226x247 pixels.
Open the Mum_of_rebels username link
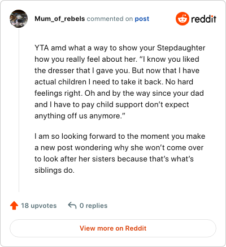tap(60, 19)
